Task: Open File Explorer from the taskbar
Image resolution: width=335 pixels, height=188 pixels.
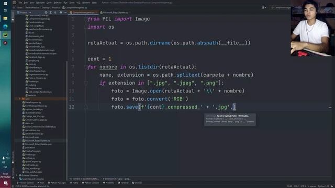Action: click(x=5, y=19)
